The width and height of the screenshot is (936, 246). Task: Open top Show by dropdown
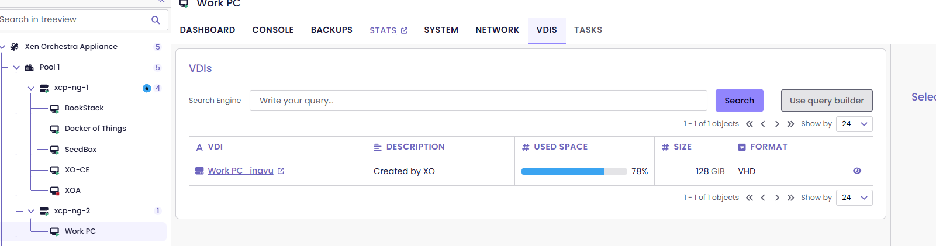click(854, 124)
